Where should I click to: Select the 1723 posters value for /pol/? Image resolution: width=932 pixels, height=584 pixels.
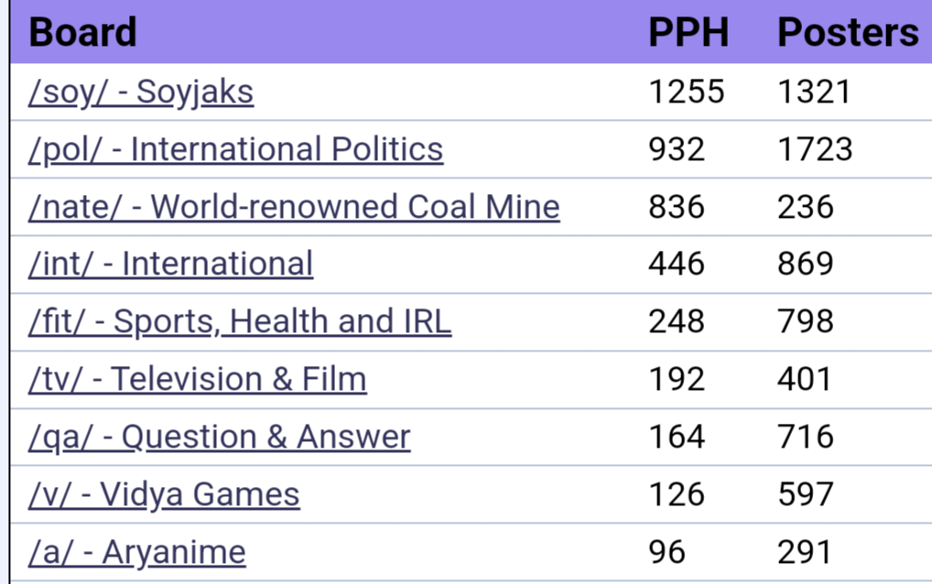coord(815,149)
